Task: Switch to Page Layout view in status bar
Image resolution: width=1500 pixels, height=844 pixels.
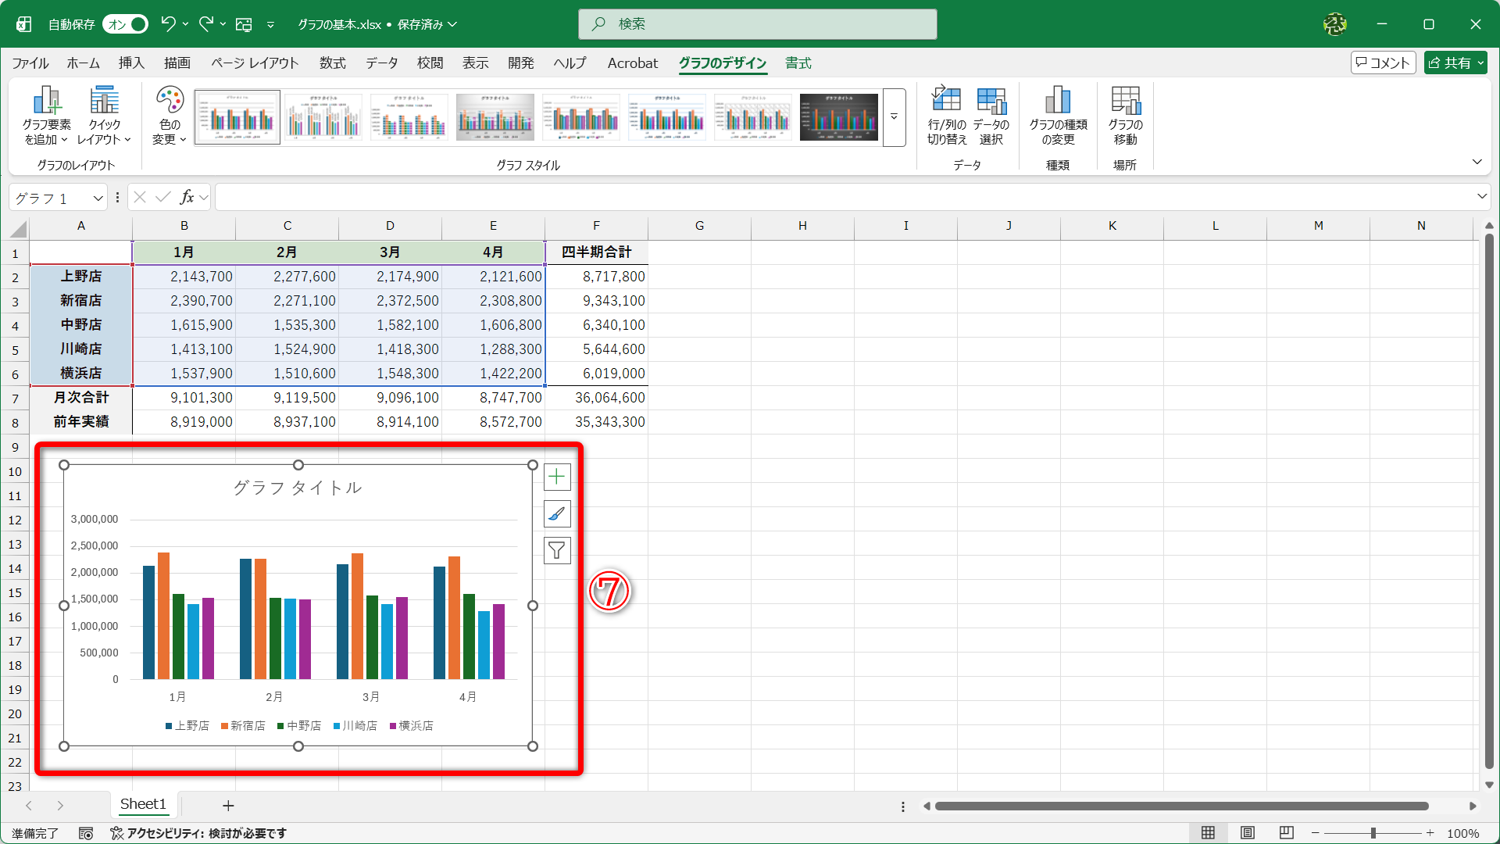Action: (x=1248, y=833)
